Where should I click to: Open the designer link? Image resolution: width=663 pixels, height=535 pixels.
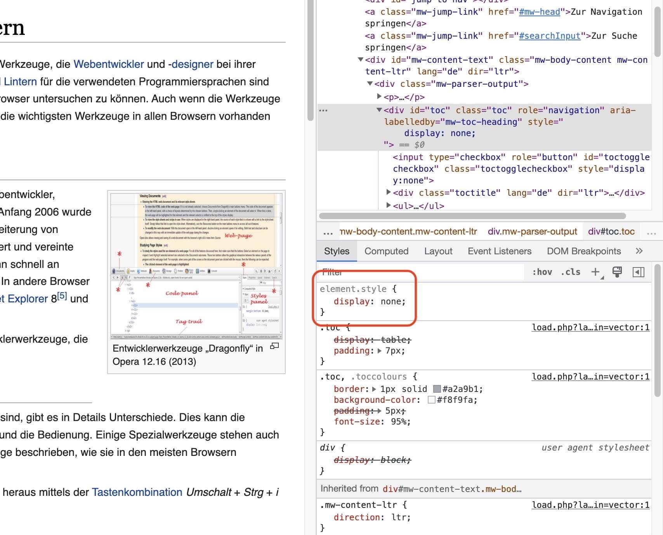[193, 64]
